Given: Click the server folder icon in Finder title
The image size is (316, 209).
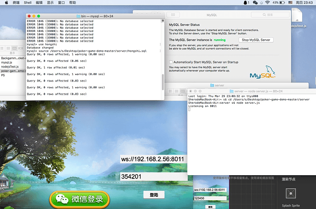Looking at the screenshot, I should pyautogui.click(x=212, y=85).
